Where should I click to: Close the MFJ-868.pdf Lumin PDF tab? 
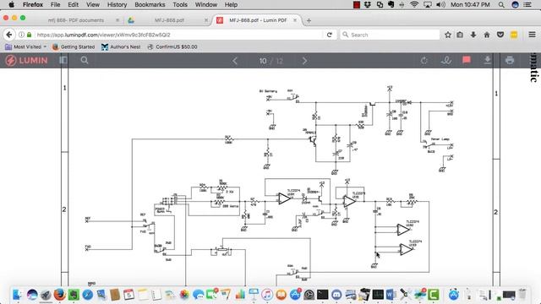tap(295, 20)
